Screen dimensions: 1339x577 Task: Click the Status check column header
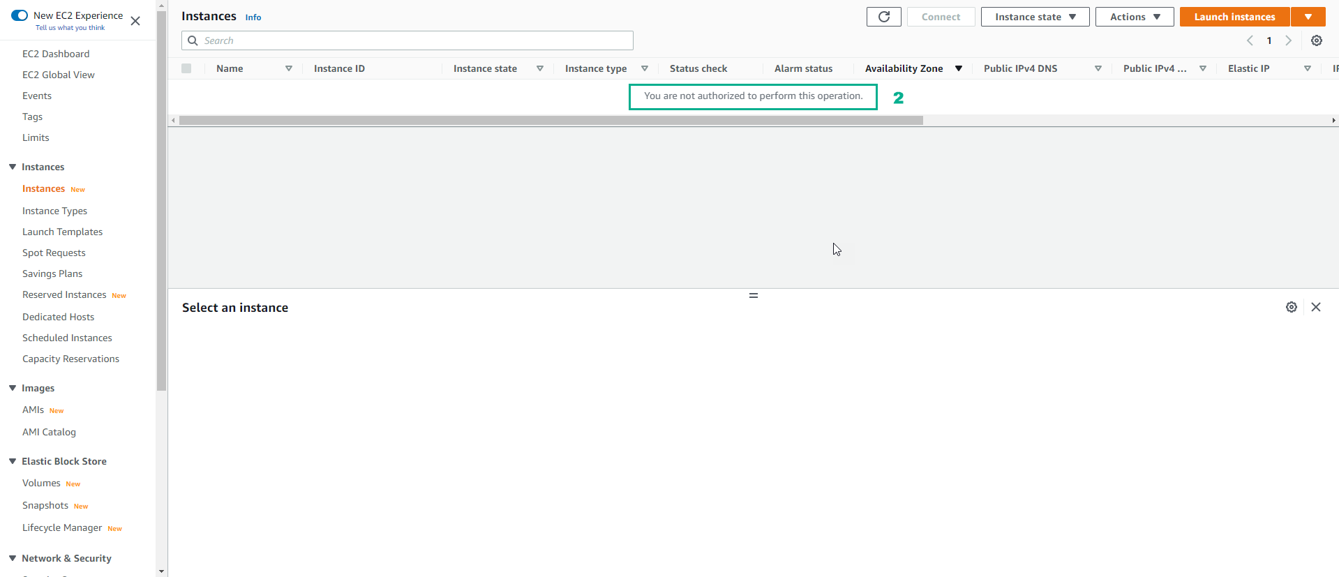(698, 68)
